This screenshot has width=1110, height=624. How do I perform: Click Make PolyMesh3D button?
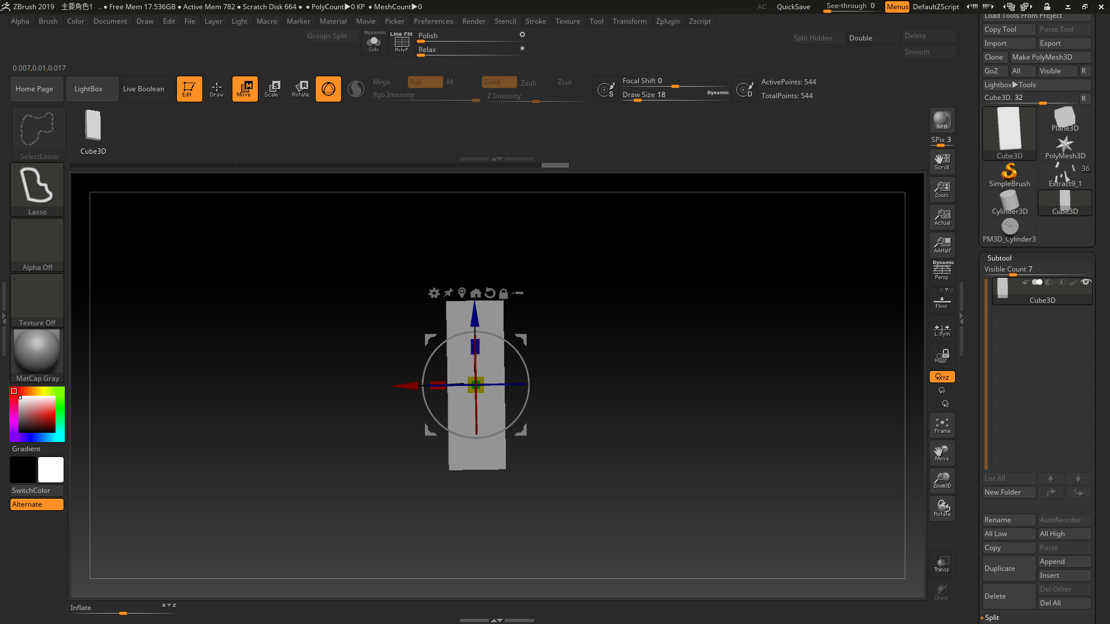1050,57
